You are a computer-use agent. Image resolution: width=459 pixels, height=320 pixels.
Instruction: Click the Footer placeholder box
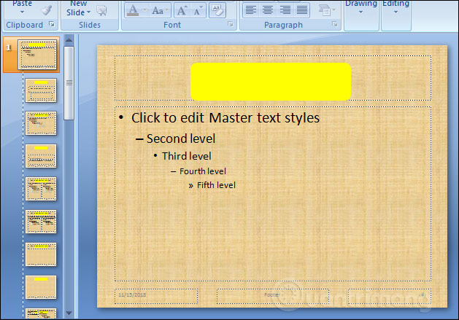(273, 296)
